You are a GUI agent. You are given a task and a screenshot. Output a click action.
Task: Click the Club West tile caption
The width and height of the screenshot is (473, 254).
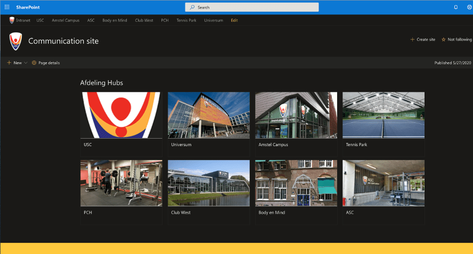tap(181, 213)
